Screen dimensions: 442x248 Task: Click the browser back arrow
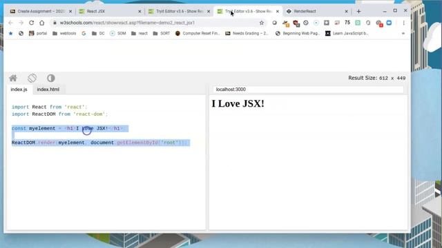click(11, 23)
